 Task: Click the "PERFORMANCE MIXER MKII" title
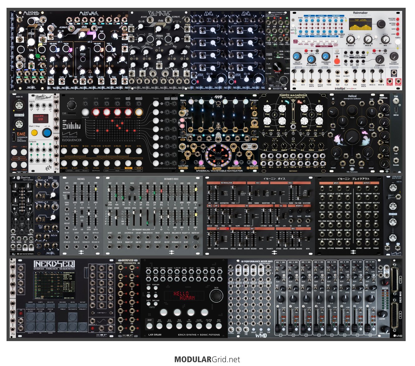point(258,261)
